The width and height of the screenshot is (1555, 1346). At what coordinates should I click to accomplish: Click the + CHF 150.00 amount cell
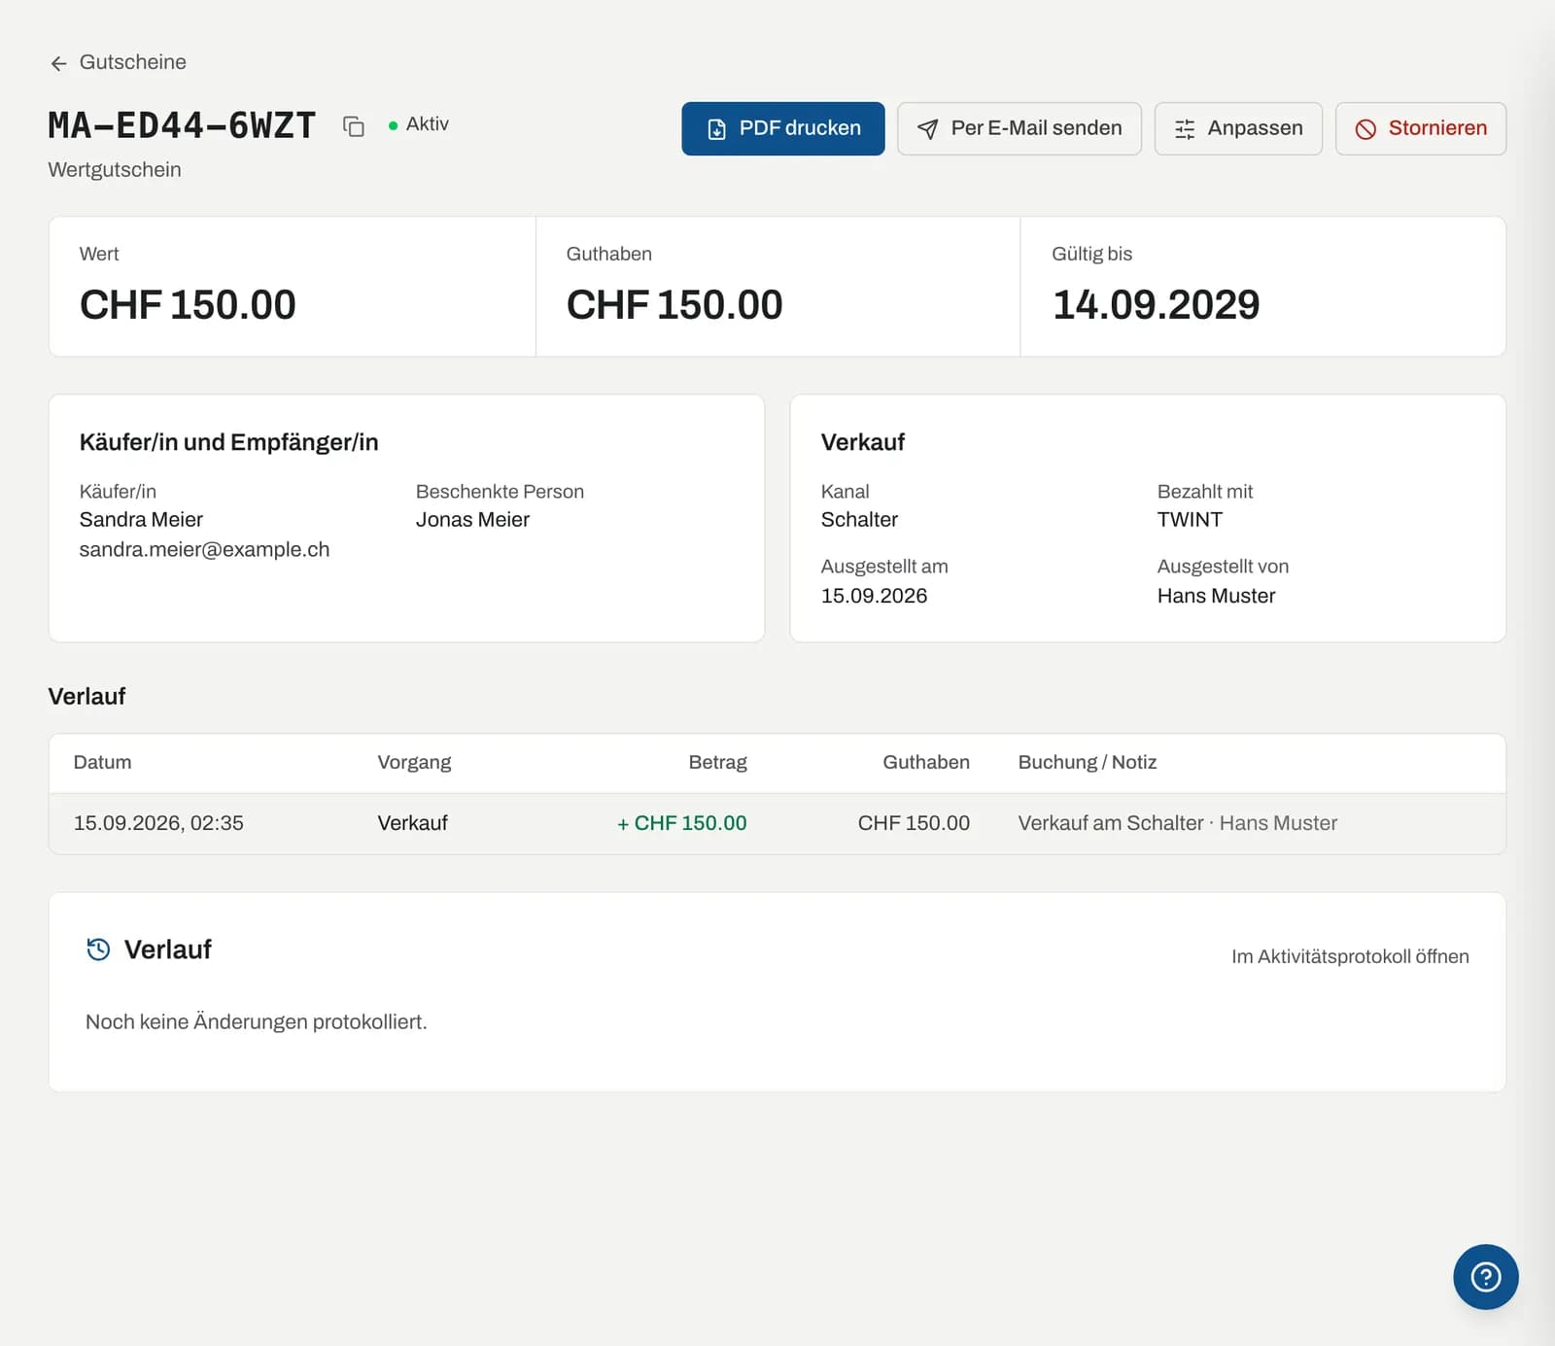tap(681, 823)
